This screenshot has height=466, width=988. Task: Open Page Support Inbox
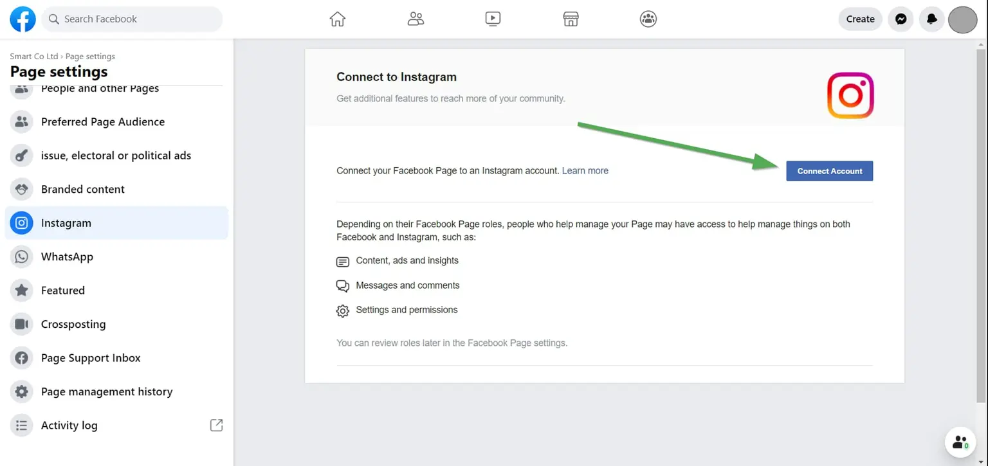[91, 358]
